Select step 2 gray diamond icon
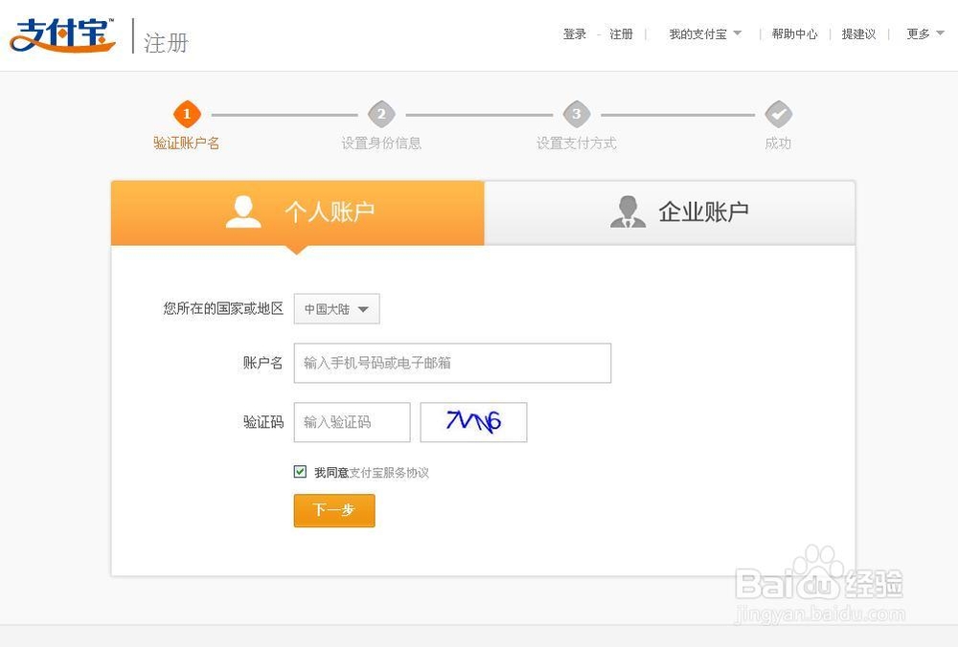The image size is (958, 647). click(381, 114)
